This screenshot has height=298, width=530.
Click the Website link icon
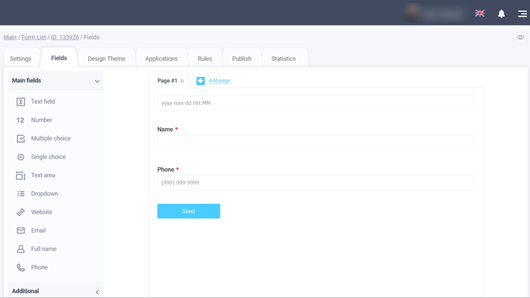coord(21,212)
